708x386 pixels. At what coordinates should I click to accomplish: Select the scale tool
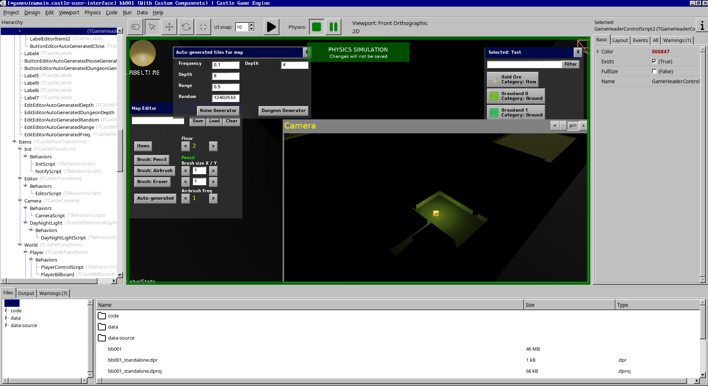203,27
